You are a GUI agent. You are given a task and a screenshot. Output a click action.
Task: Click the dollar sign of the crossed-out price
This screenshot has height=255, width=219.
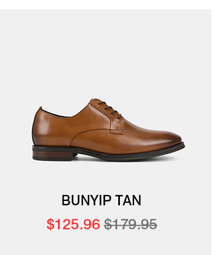[x=108, y=224]
